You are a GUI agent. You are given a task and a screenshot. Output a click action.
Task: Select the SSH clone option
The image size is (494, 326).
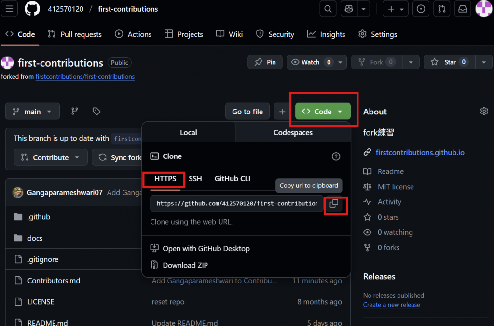click(x=195, y=179)
